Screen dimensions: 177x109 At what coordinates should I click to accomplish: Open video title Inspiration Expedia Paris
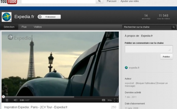pyautogui.click(x=36, y=107)
